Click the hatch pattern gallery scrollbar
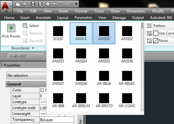Screen dimensions: 174x124 pos(142,67)
